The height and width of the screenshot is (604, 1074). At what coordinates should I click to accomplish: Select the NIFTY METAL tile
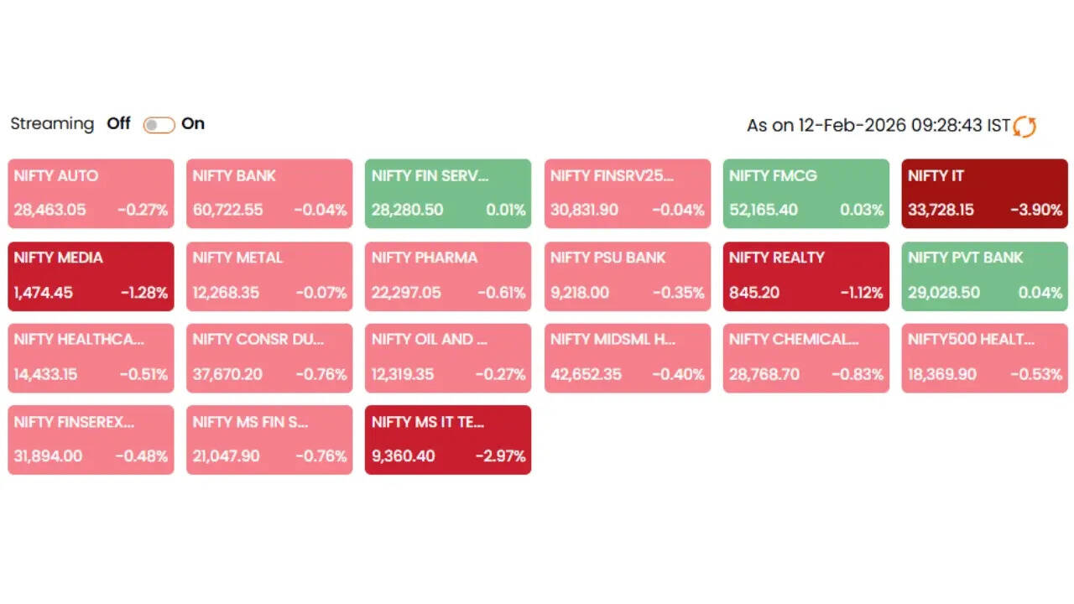tap(269, 276)
